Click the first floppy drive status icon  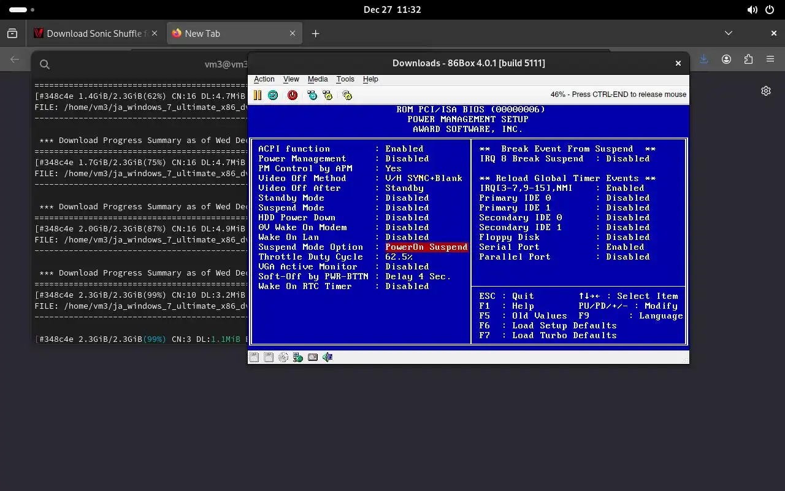point(254,357)
